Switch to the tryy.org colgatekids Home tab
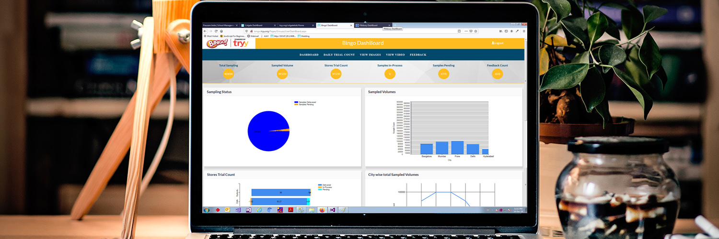Screen dimensions: 719x239 click(x=297, y=25)
